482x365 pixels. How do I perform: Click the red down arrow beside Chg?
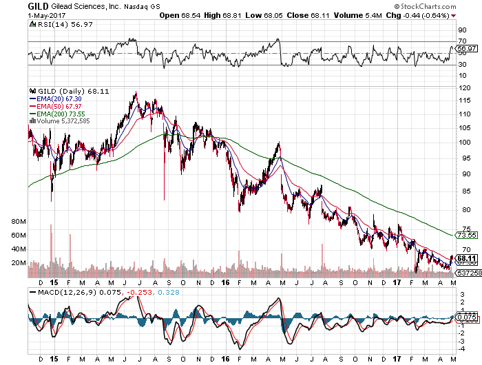(x=453, y=16)
